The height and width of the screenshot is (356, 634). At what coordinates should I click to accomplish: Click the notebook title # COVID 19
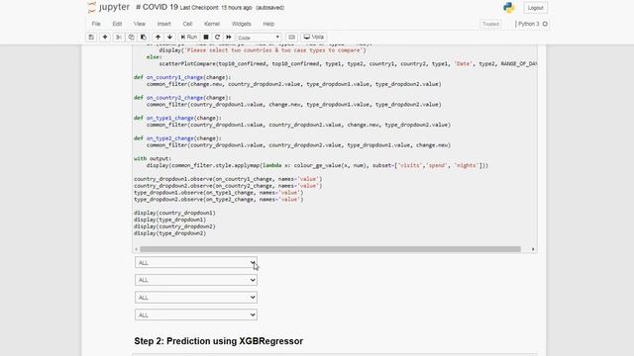(157, 7)
